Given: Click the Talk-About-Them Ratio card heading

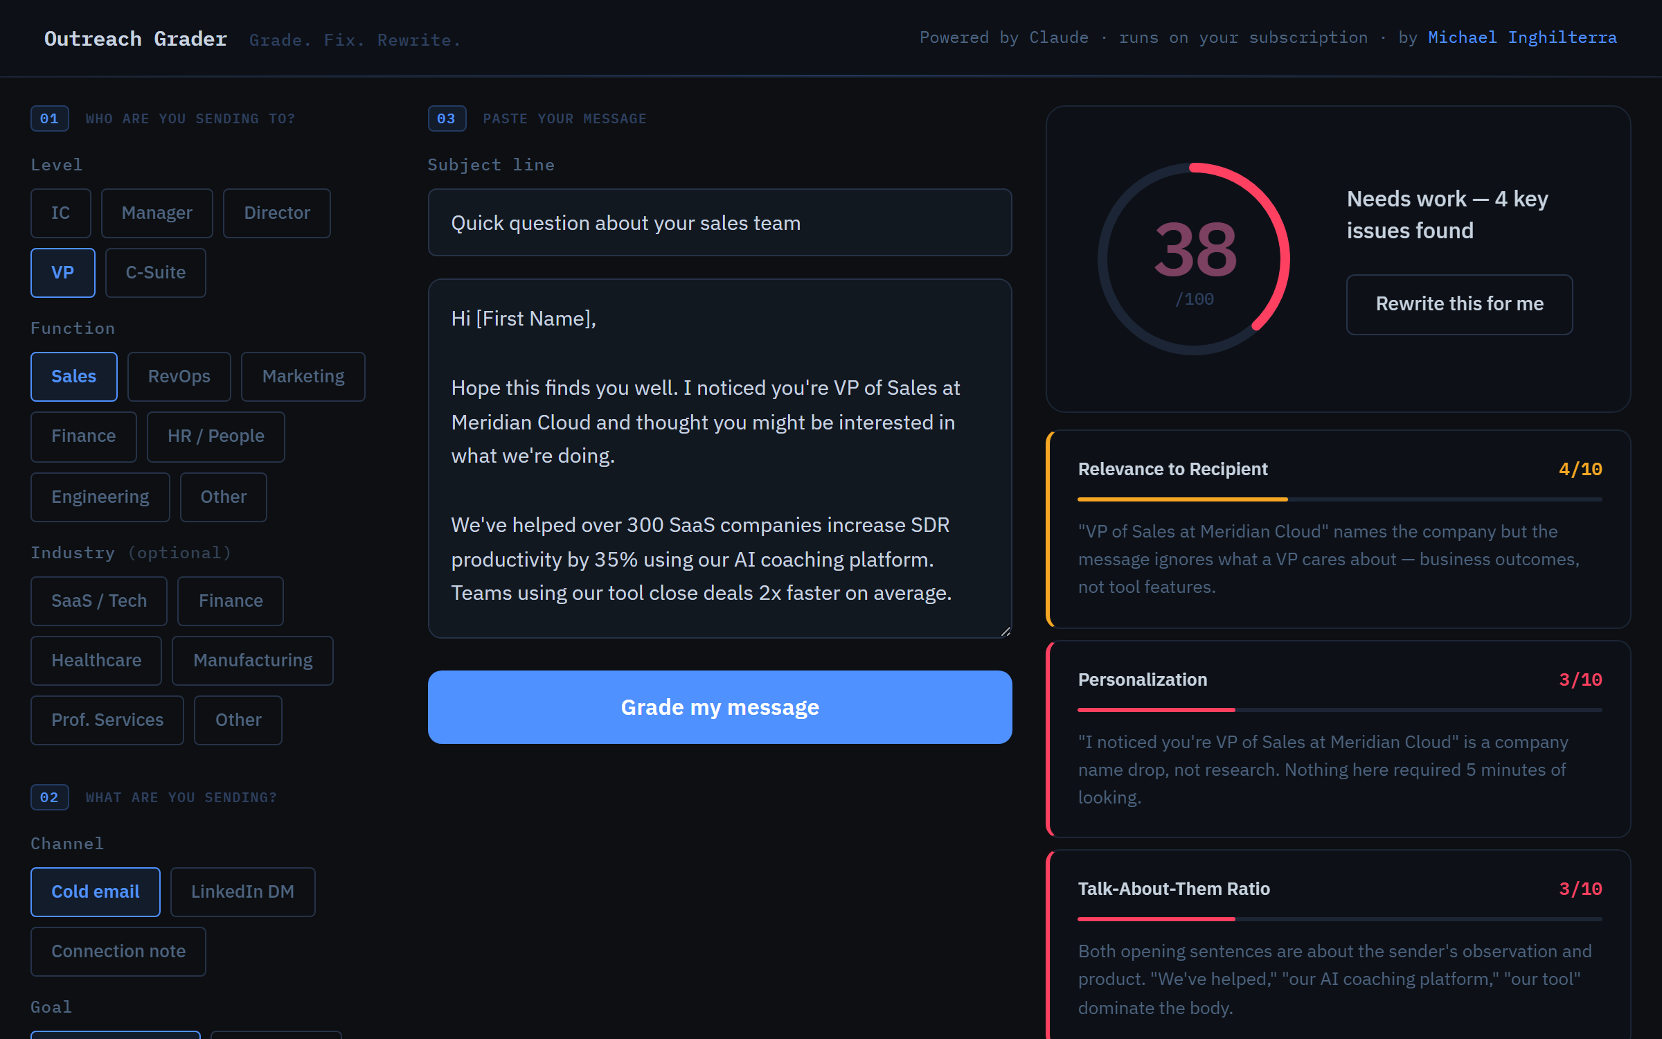Looking at the screenshot, I should (x=1174, y=889).
